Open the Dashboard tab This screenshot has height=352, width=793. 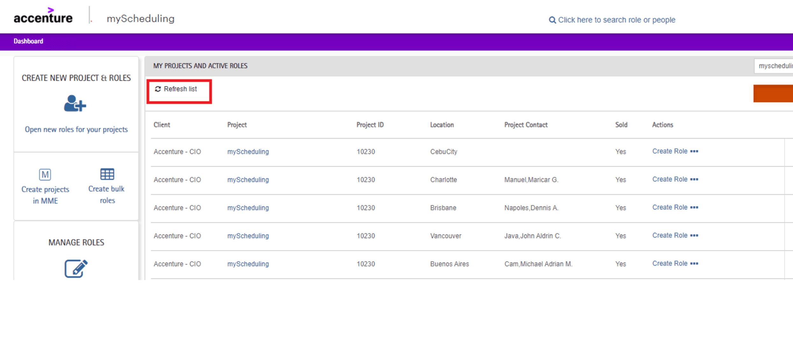[x=28, y=41]
